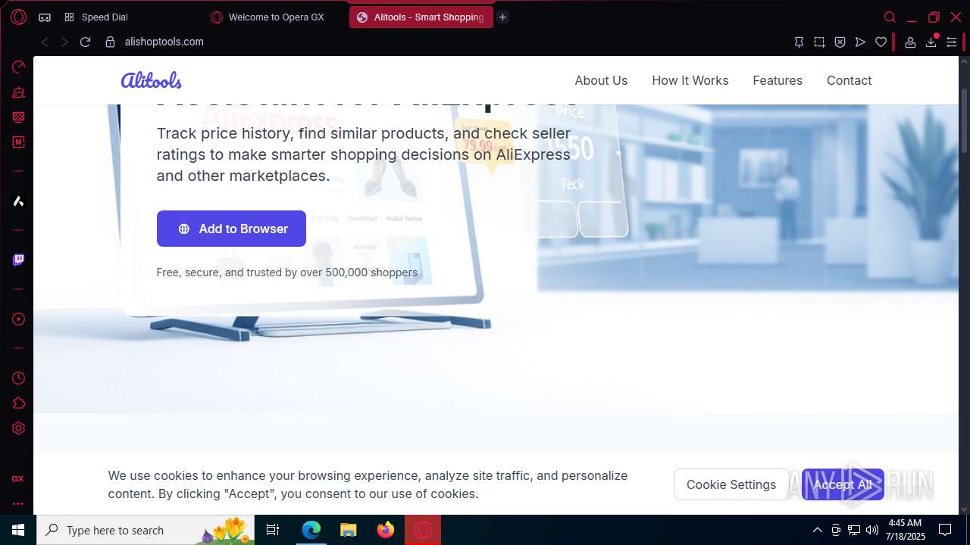Select the Alitools - Smart Shopping tab
This screenshot has width=970, height=545.
click(421, 17)
